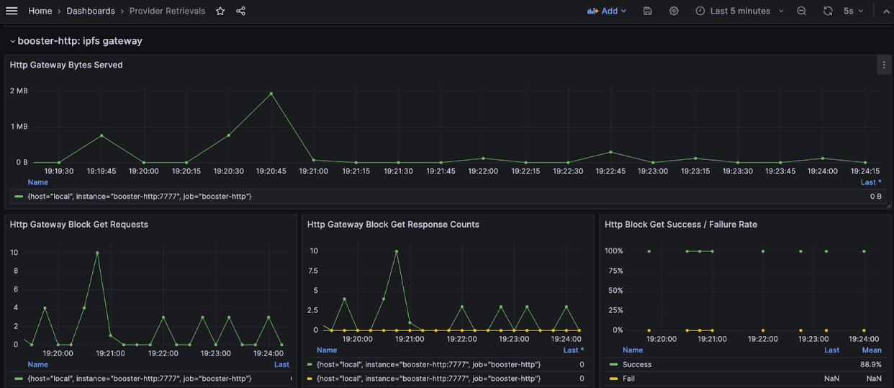Star this dashboard as favorite
Screen dimensions: 894x388
click(x=220, y=11)
